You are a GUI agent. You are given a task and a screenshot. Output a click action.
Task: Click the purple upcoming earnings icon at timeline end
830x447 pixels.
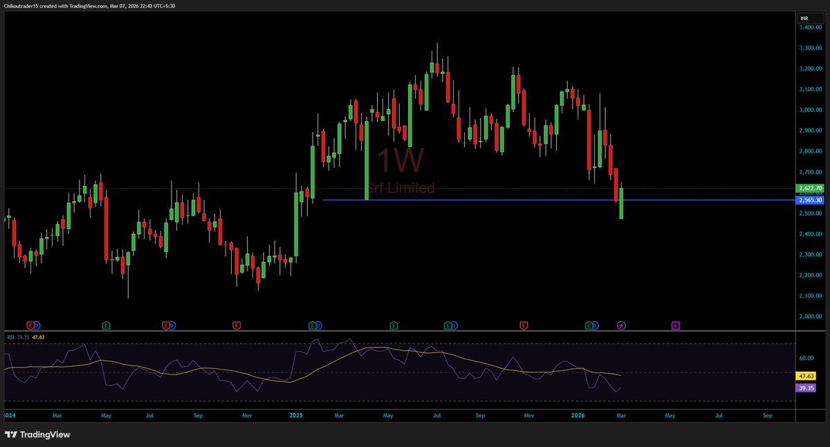pyautogui.click(x=674, y=325)
